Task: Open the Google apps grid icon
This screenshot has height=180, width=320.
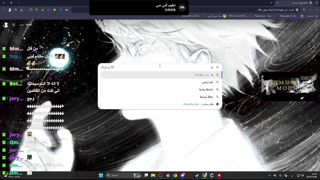Action: coord(13,25)
